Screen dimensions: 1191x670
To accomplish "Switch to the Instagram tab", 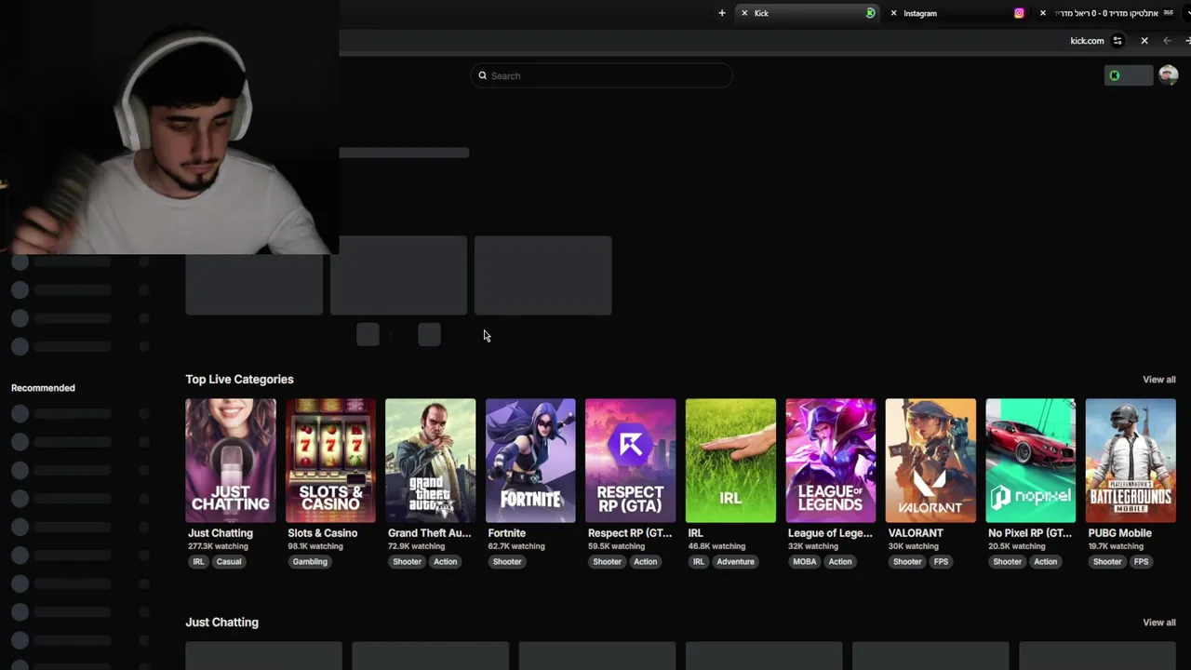I will tap(957, 13).
